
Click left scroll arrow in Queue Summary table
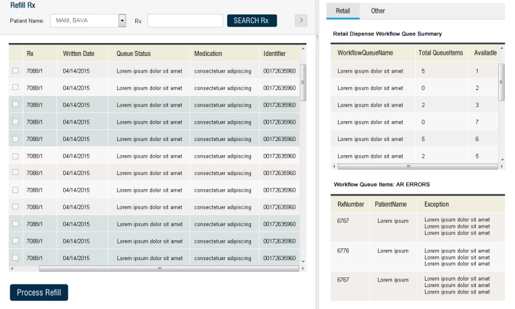(x=333, y=166)
